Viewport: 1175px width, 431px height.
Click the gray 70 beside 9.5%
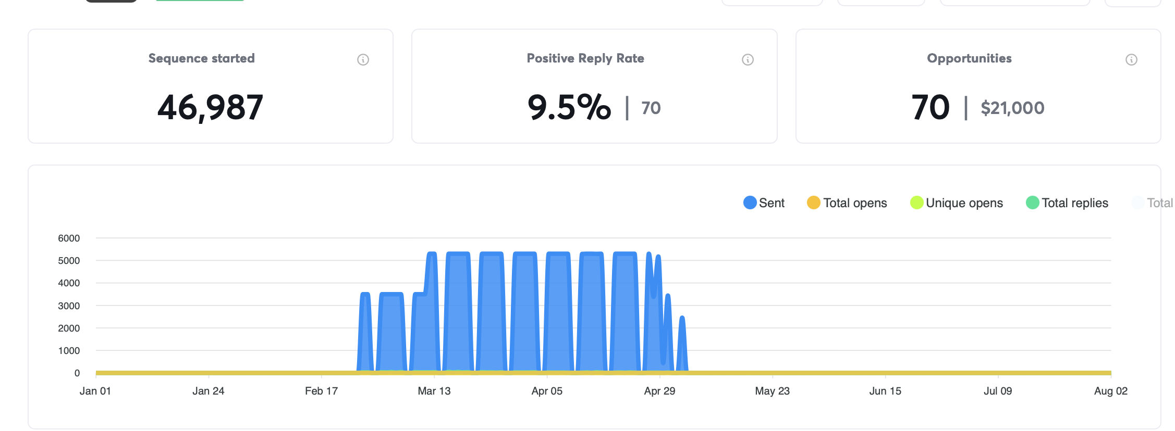(651, 108)
